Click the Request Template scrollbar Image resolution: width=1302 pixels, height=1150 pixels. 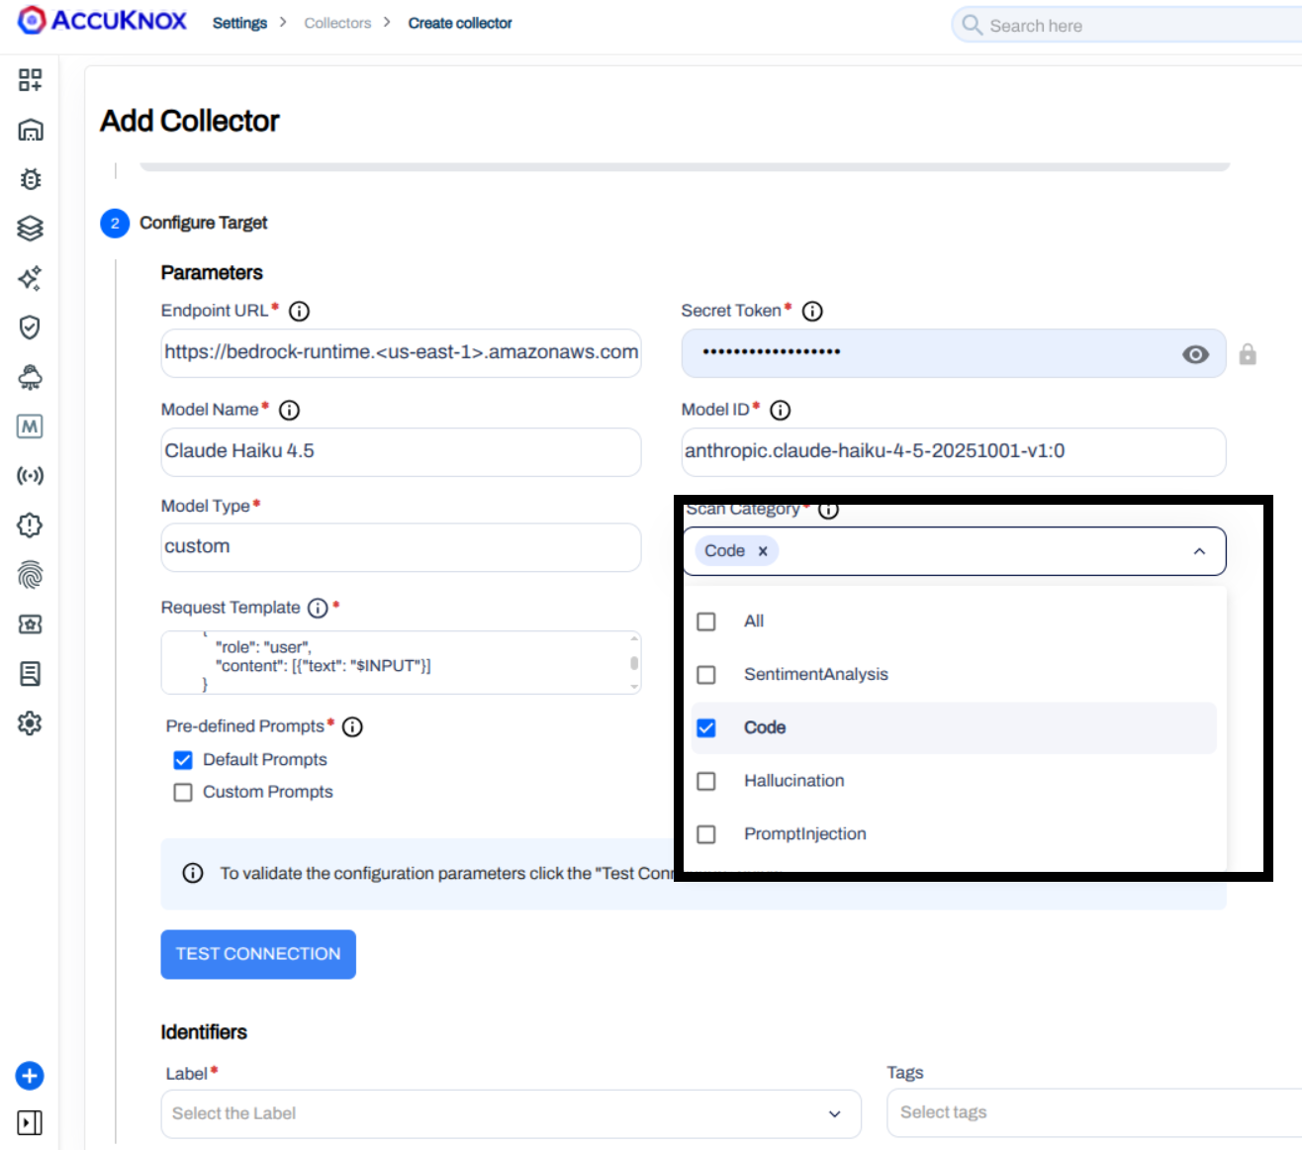click(x=634, y=662)
